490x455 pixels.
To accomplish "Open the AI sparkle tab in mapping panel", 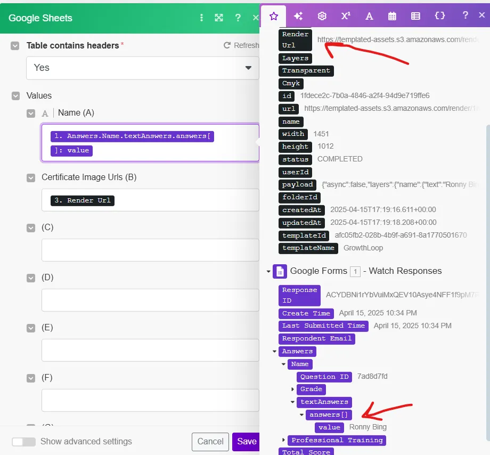I will coord(298,16).
